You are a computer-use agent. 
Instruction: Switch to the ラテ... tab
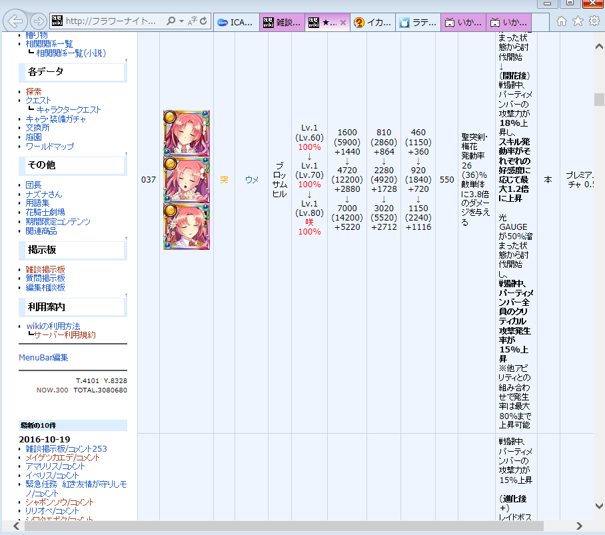[418, 23]
